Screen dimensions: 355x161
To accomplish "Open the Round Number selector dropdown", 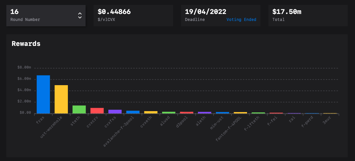I will tap(46, 15).
